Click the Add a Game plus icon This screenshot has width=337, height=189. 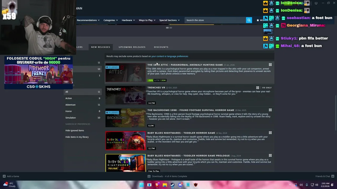pyautogui.click(x=4, y=176)
